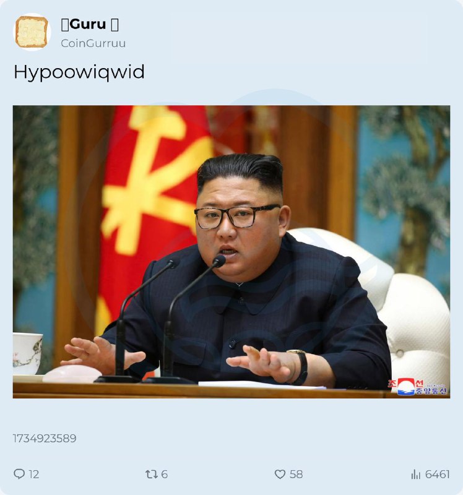Click the emoji placeholder after Guru

[x=115, y=24]
